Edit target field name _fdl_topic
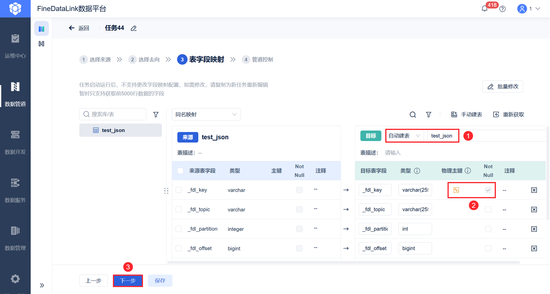Screen dimensions: 550x294 tap(375, 209)
